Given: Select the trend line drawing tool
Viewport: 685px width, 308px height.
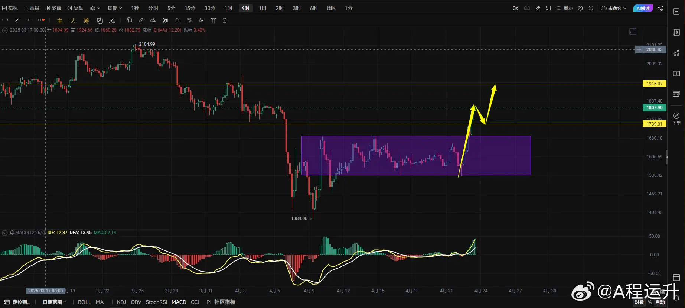Looking at the screenshot, I should pos(17,20).
